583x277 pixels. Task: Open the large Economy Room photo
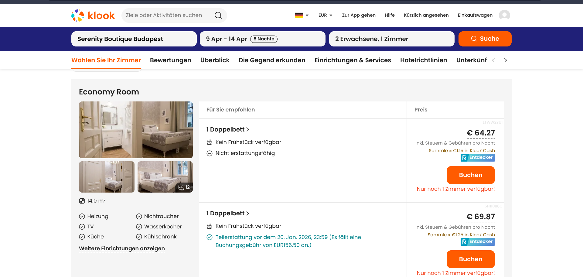click(x=136, y=130)
